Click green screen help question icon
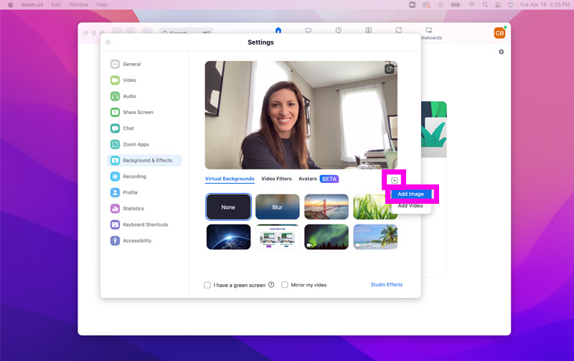Image resolution: width=574 pixels, height=361 pixels. pyautogui.click(x=271, y=285)
